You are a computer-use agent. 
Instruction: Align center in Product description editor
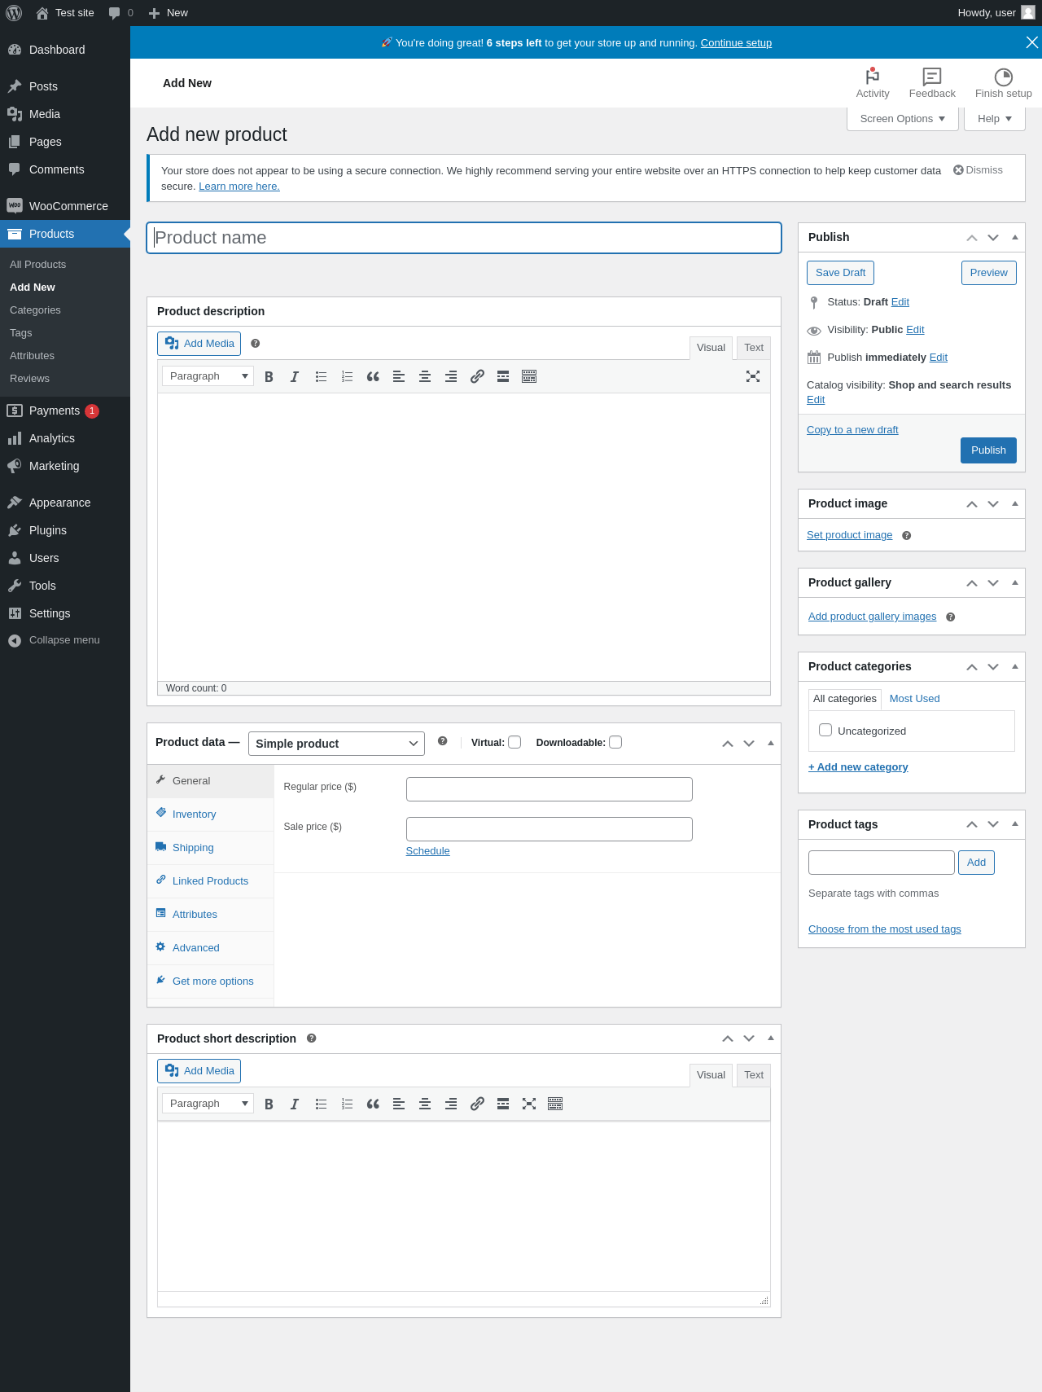[425, 376]
